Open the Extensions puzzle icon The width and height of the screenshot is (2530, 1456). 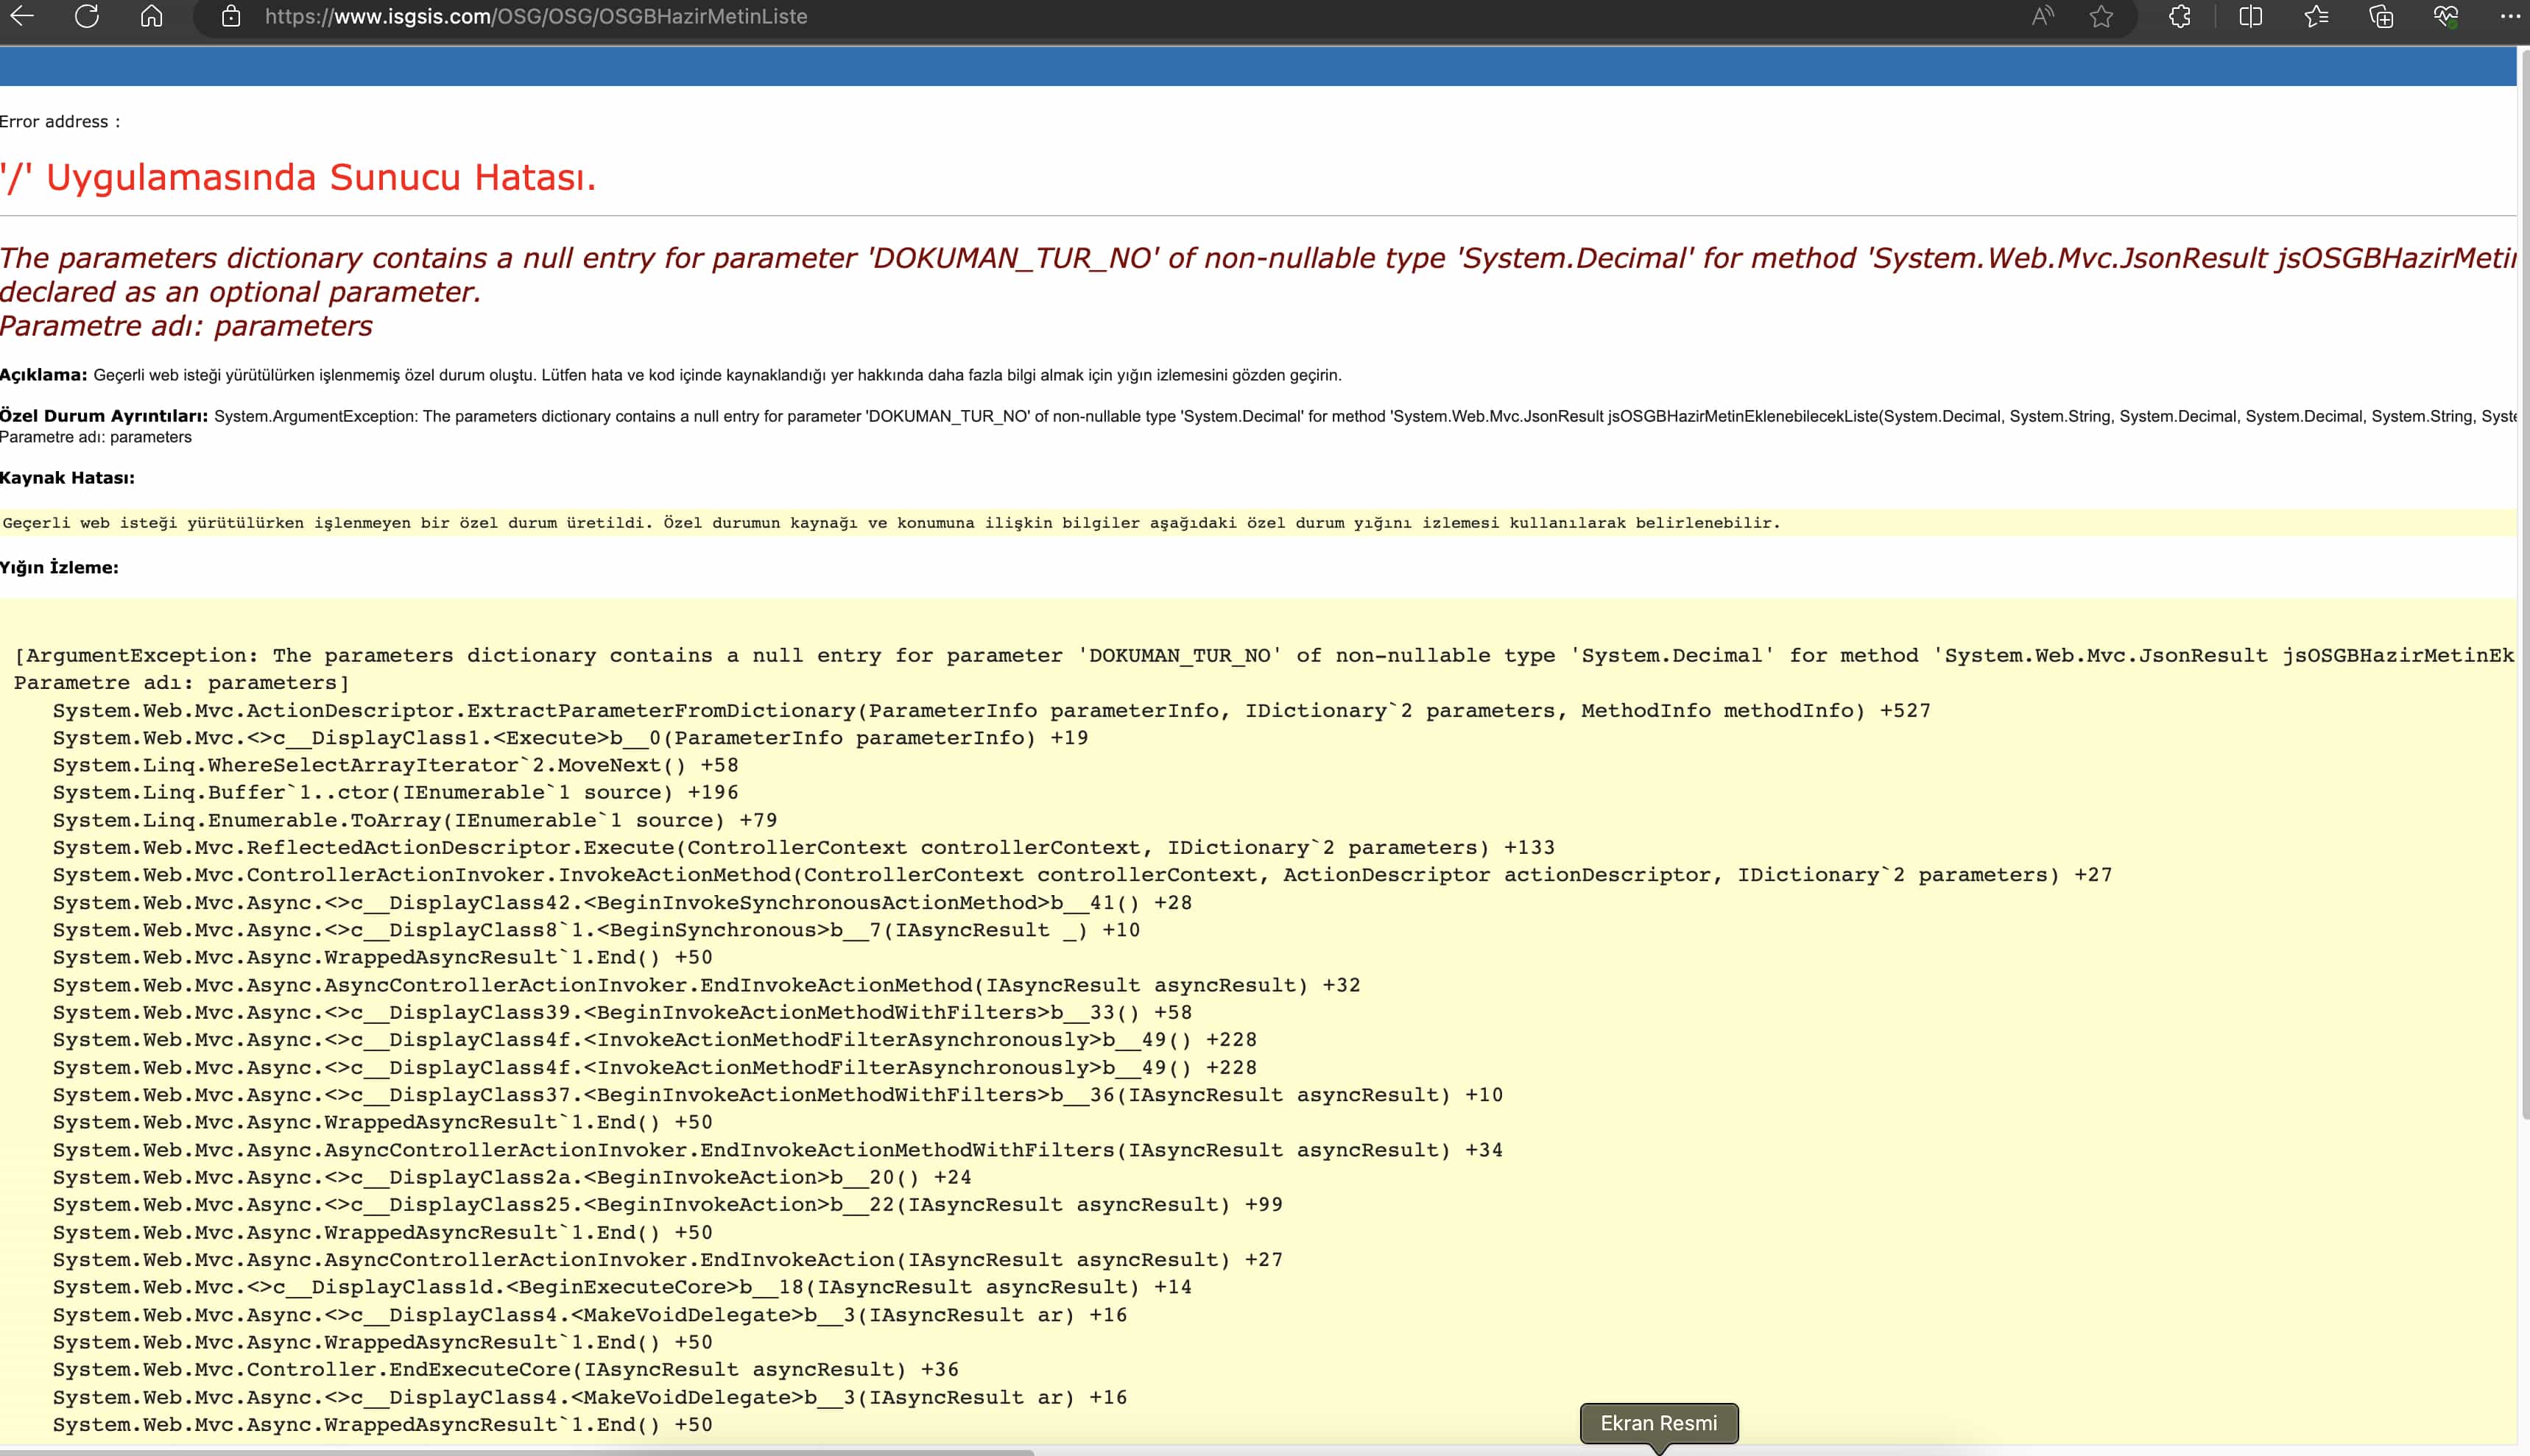pos(2180,16)
